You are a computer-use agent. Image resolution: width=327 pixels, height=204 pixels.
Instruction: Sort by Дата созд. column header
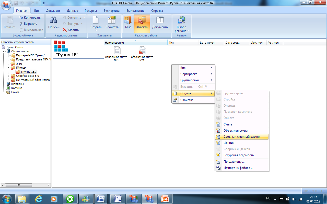tap(237, 43)
